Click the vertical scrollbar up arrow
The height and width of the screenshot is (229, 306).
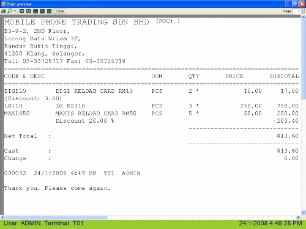pos(304,17)
